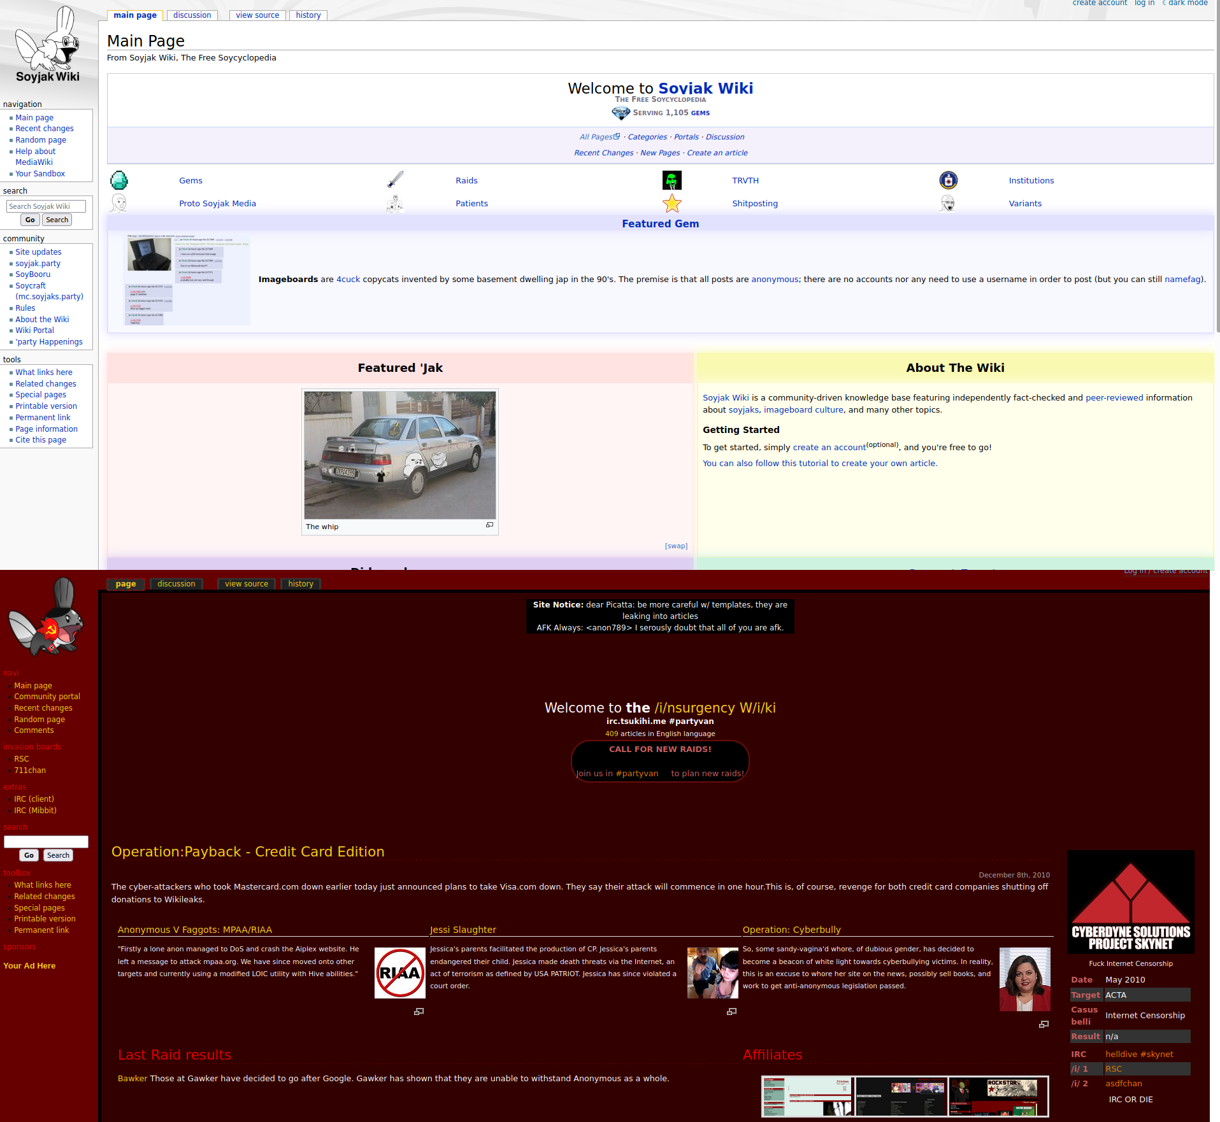This screenshot has width=1220, height=1122.
Task: Click the CIA seal Institutions icon
Action: (x=948, y=181)
